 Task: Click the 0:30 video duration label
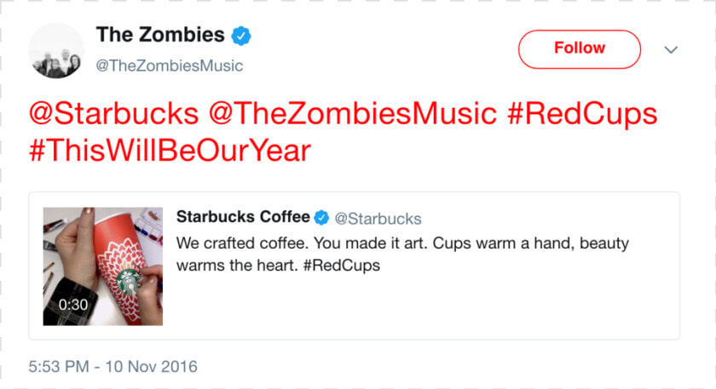point(73,305)
